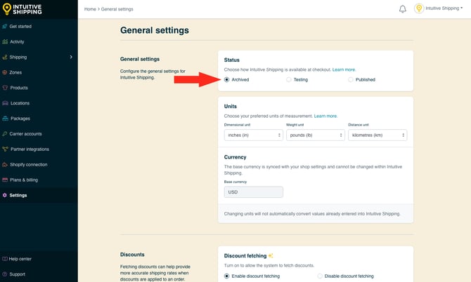Go to Plans & billing

click(x=24, y=180)
